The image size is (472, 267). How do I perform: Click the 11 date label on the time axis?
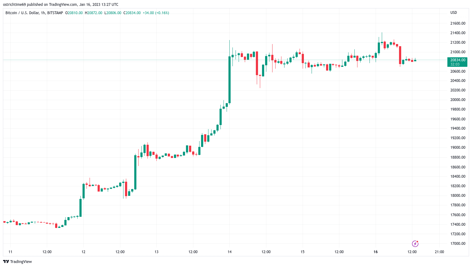tap(10, 252)
